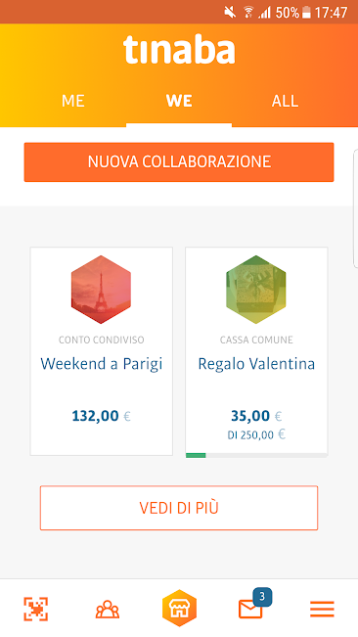Tap the Eiffel Tower hexagon image
This screenshot has width=358, height=637.
point(101,290)
